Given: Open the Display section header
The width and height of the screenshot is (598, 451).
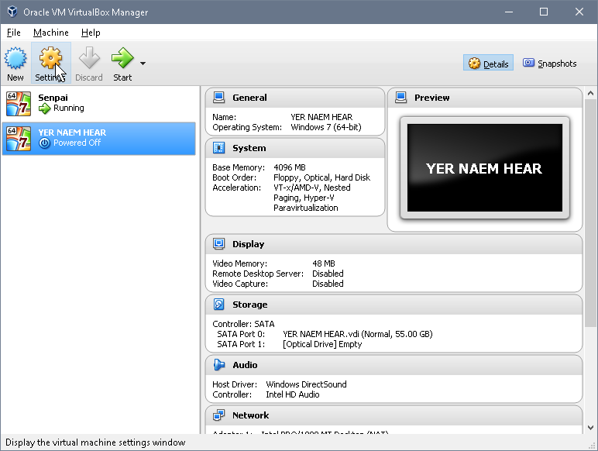Looking at the screenshot, I should coord(394,244).
